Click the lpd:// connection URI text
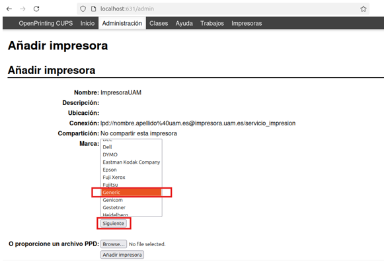 [198, 123]
